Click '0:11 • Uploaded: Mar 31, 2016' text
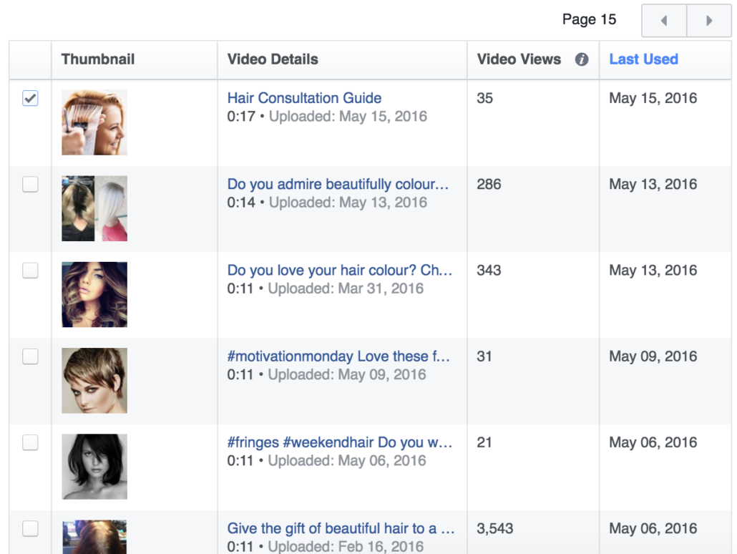Screen dimensions: 737x554 coord(326,288)
